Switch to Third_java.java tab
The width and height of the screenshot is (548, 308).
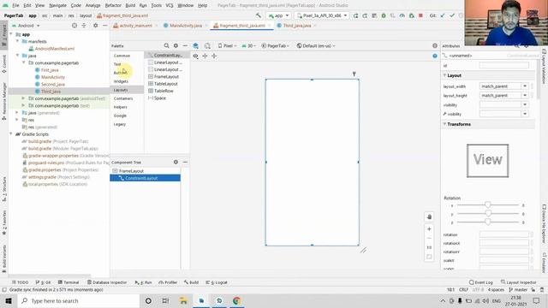tap(297, 26)
